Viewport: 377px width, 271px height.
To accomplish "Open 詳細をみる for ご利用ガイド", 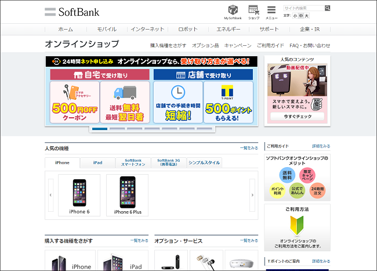I will coord(321,146).
